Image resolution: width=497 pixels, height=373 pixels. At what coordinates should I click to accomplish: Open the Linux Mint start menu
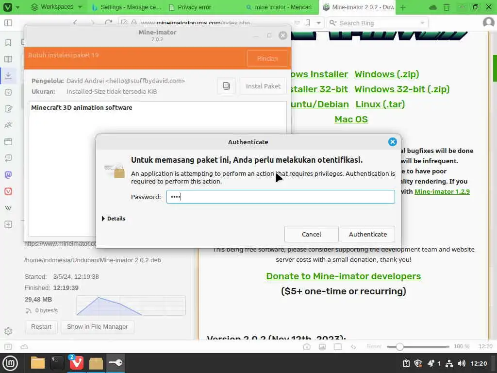(10, 363)
